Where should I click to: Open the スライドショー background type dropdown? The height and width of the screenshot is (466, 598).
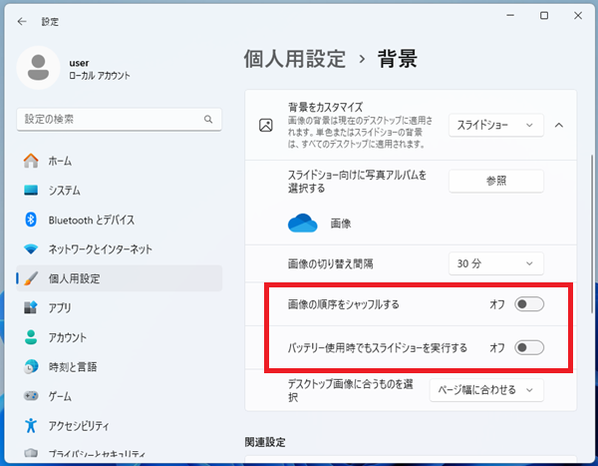(495, 125)
